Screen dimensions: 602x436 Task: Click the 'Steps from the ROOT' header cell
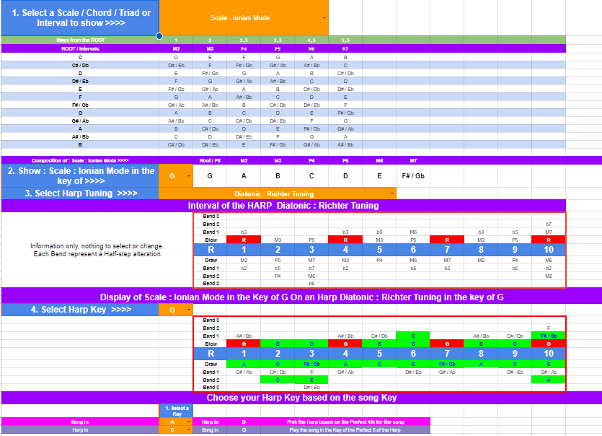point(80,40)
